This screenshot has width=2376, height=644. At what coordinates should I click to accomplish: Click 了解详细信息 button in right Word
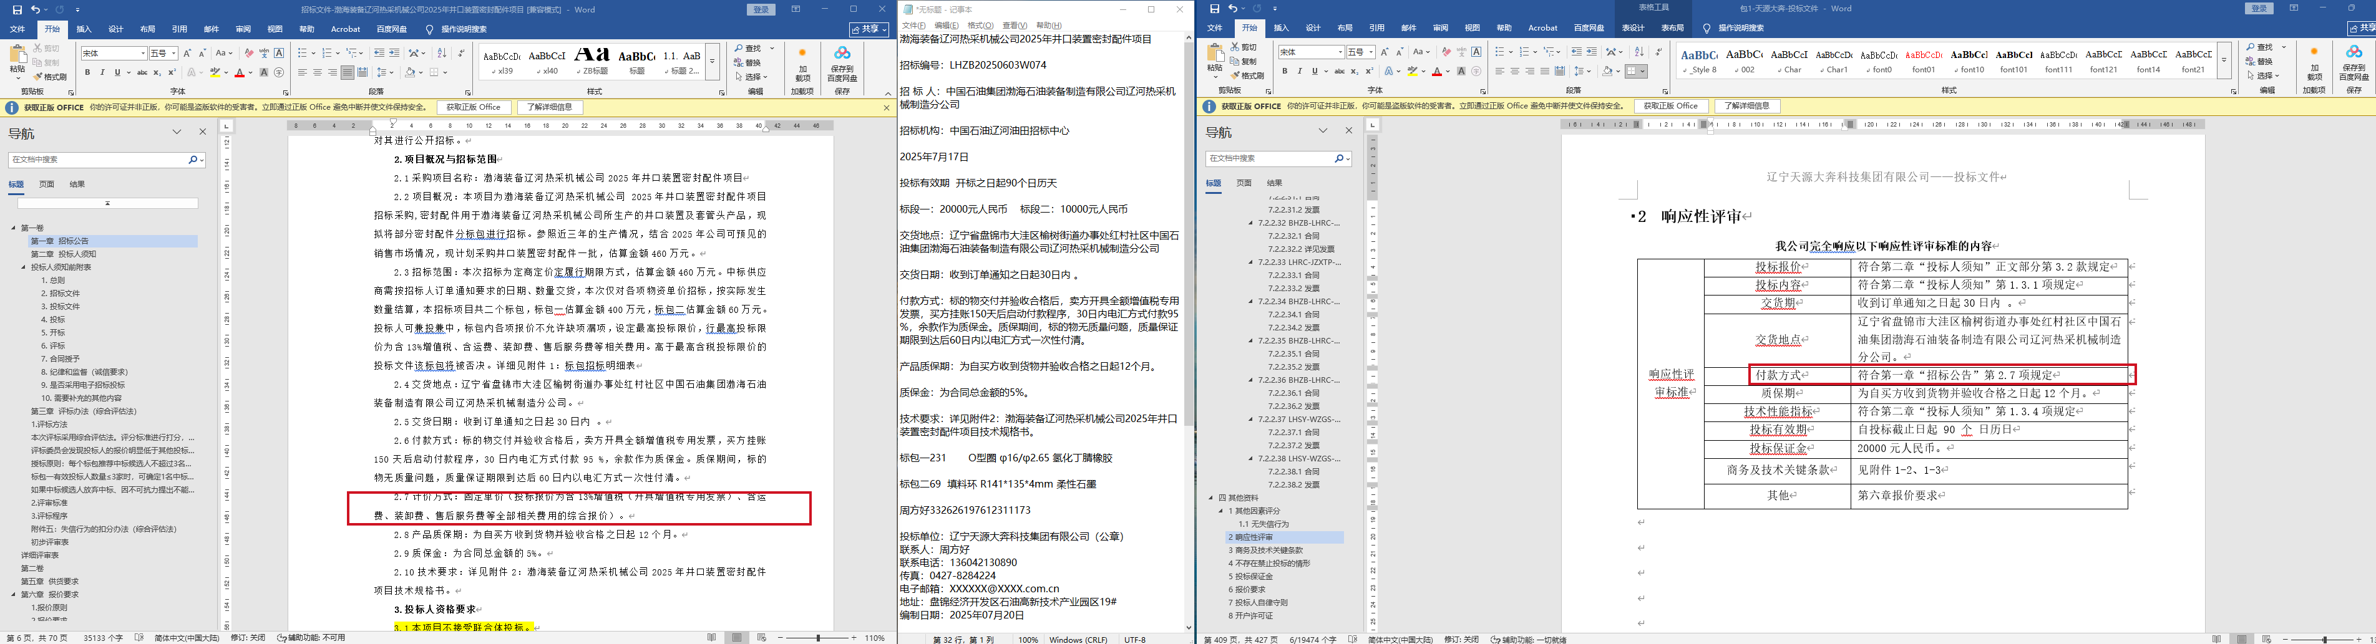click(1747, 106)
